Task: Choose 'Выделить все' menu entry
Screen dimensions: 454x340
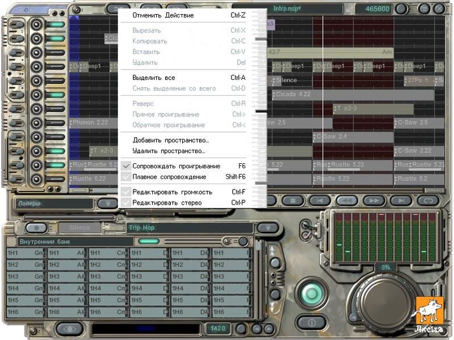Action: pyautogui.click(x=154, y=78)
